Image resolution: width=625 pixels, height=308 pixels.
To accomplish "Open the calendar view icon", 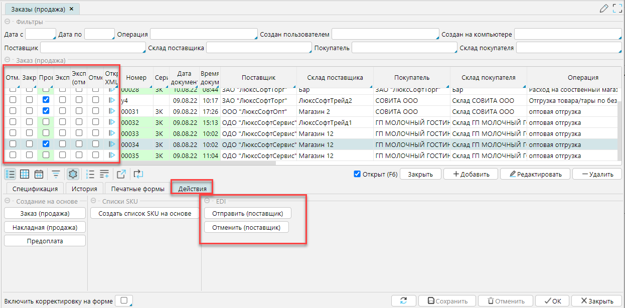I will pos(39,174).
